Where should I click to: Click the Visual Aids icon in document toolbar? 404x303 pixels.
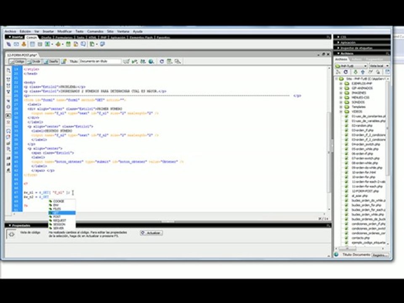pyautogui.click(x=178, y=61)
